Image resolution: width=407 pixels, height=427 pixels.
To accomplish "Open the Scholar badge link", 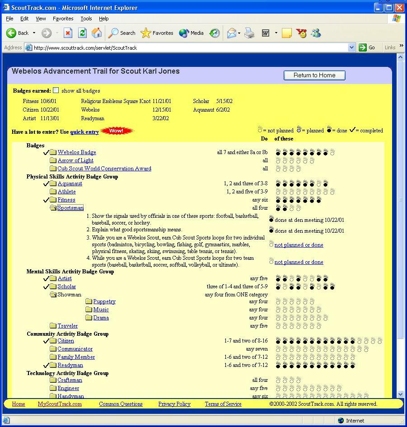I will [x=67, y=286].
